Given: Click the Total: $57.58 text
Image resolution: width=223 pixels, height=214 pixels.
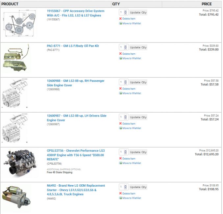Looking at the screenshot, I should tap(210, 84).
